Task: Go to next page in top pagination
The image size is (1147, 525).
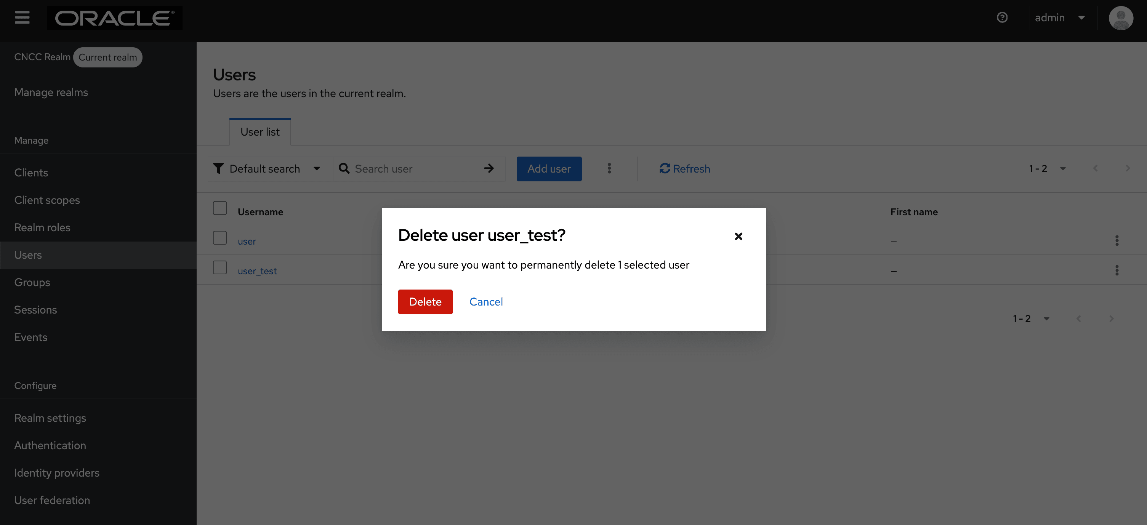Action: click(x=1128, y=168)
